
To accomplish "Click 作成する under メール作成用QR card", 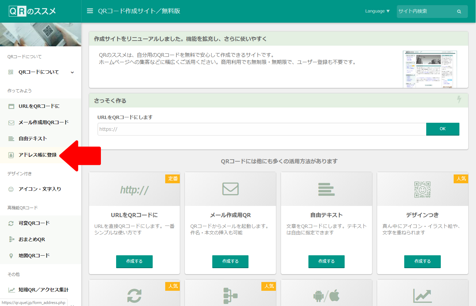I will tap(230, 261).
